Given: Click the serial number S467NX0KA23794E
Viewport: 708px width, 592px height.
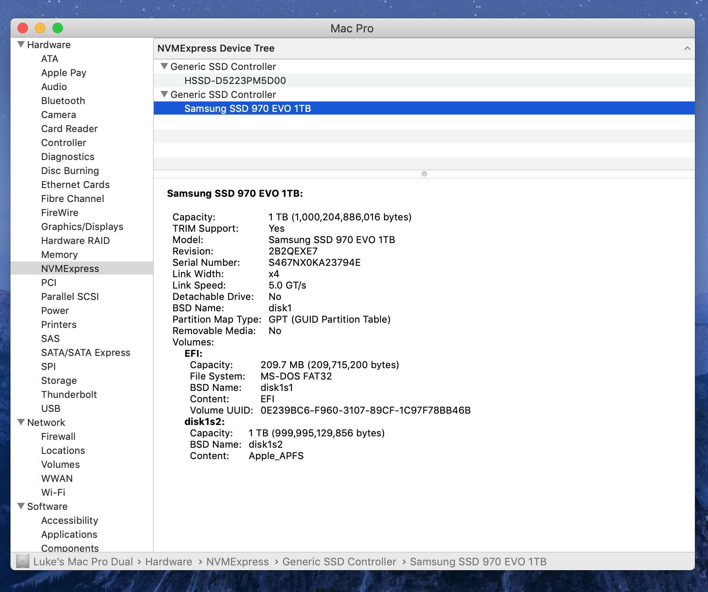Looking at the screenshot, I should (315, 262).
